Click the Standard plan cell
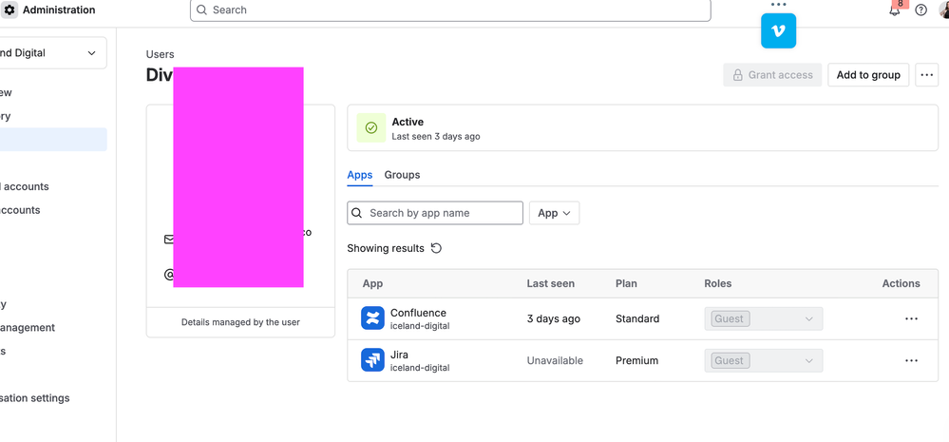The width and height of the screenshot is (949, 442). pos(637,319)
